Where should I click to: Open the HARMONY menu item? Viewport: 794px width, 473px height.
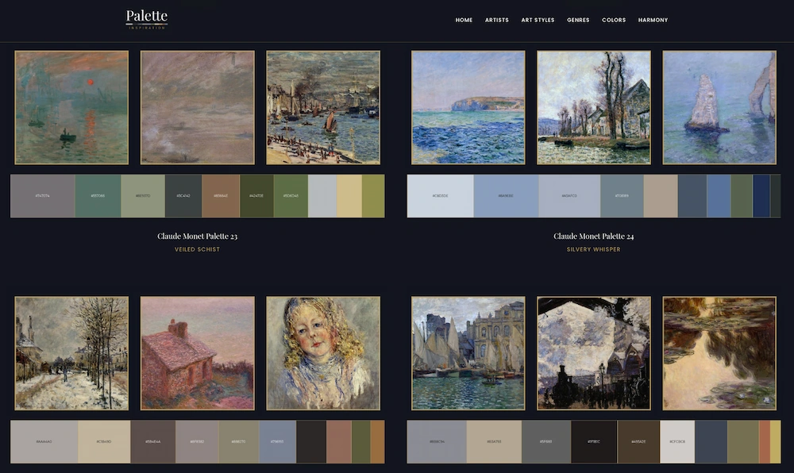click(653, 20)
